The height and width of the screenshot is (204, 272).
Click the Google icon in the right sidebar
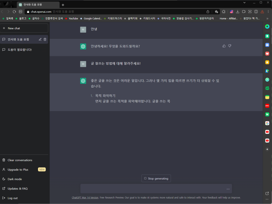click(x=267, y=123)
